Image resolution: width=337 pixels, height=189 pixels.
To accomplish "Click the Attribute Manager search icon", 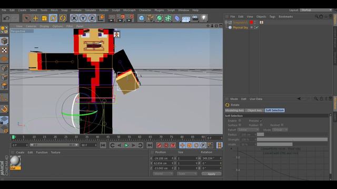I will pyautogui.click(x=315, y=99).
